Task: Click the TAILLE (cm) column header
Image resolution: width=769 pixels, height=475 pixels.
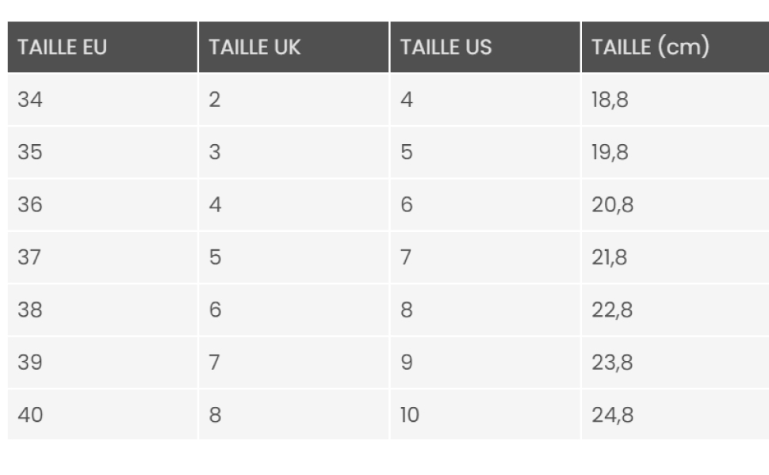Action: click(649, 47)
